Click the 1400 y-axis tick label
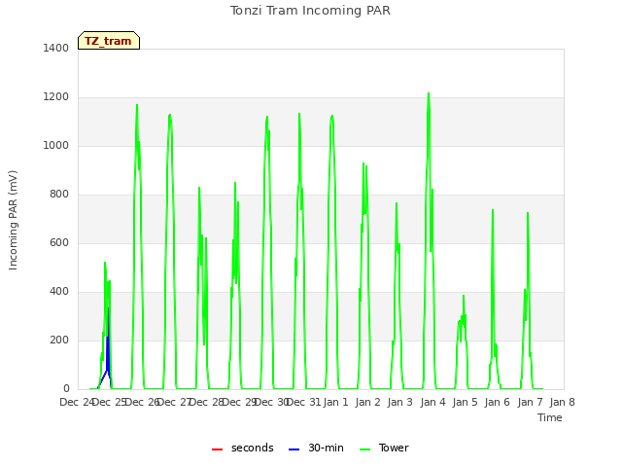This screenshot has height=467, width=622. pyautogui.click(x=56, y=48)
